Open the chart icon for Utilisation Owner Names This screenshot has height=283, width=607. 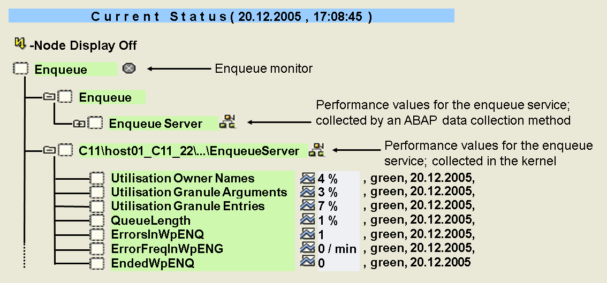coord(308,178)
